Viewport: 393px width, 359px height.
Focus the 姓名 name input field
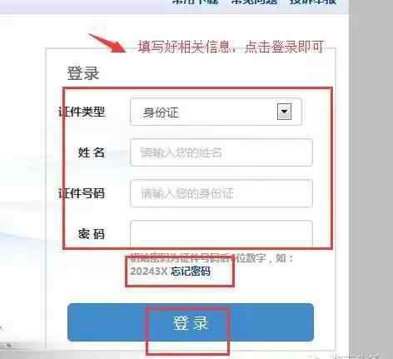(221, 152)
